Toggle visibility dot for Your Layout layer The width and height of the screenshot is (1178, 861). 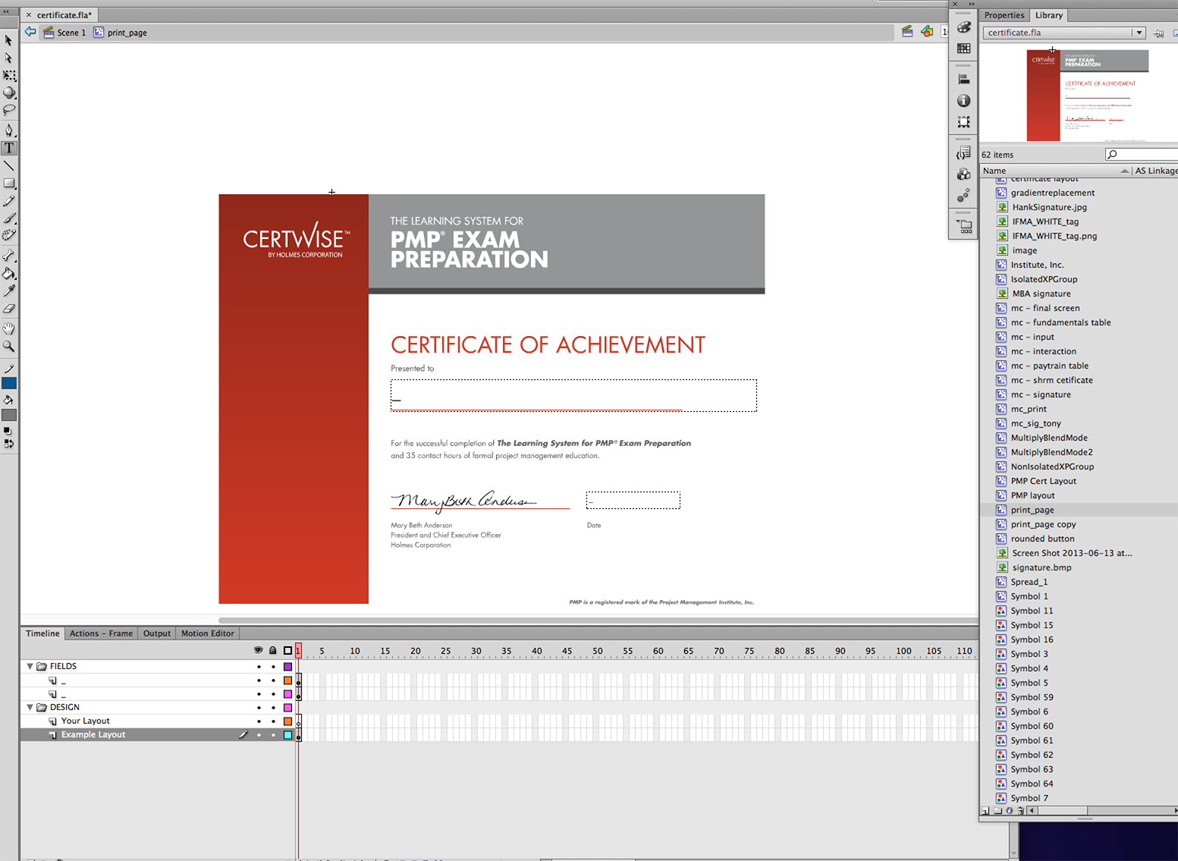click(x=259, y=721)
